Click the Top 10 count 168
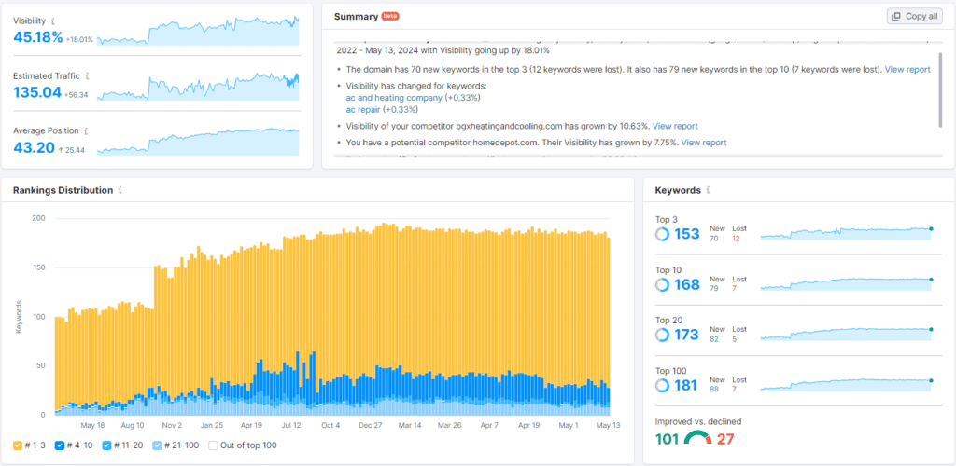 [x=686, y=284]
